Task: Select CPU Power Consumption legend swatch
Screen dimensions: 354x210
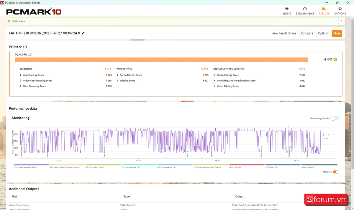Action: click(x=211, y=165)
